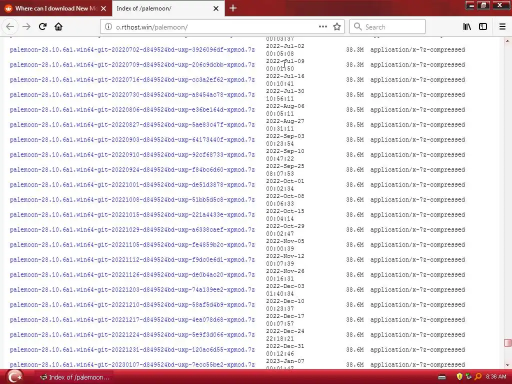512x384 pixels.
Task: Select file palemoon git-20221029 xpmod.7z
Action: click(x=132, y=230)
